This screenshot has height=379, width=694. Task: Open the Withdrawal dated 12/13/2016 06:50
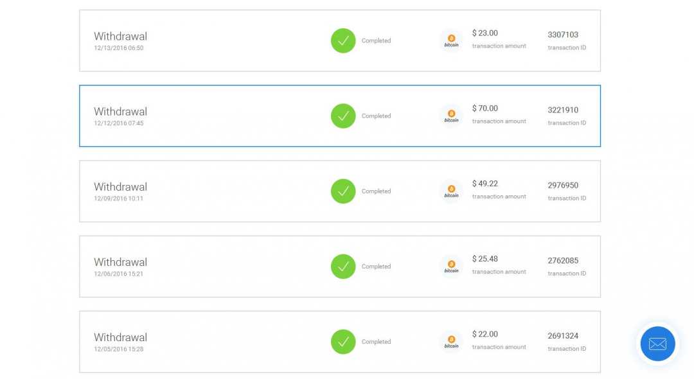tap(120, 37)
